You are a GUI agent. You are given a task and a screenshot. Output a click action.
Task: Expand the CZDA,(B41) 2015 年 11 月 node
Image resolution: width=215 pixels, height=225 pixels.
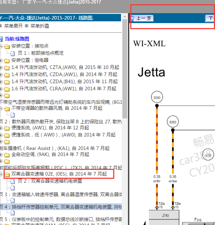[x=1, y=82]
